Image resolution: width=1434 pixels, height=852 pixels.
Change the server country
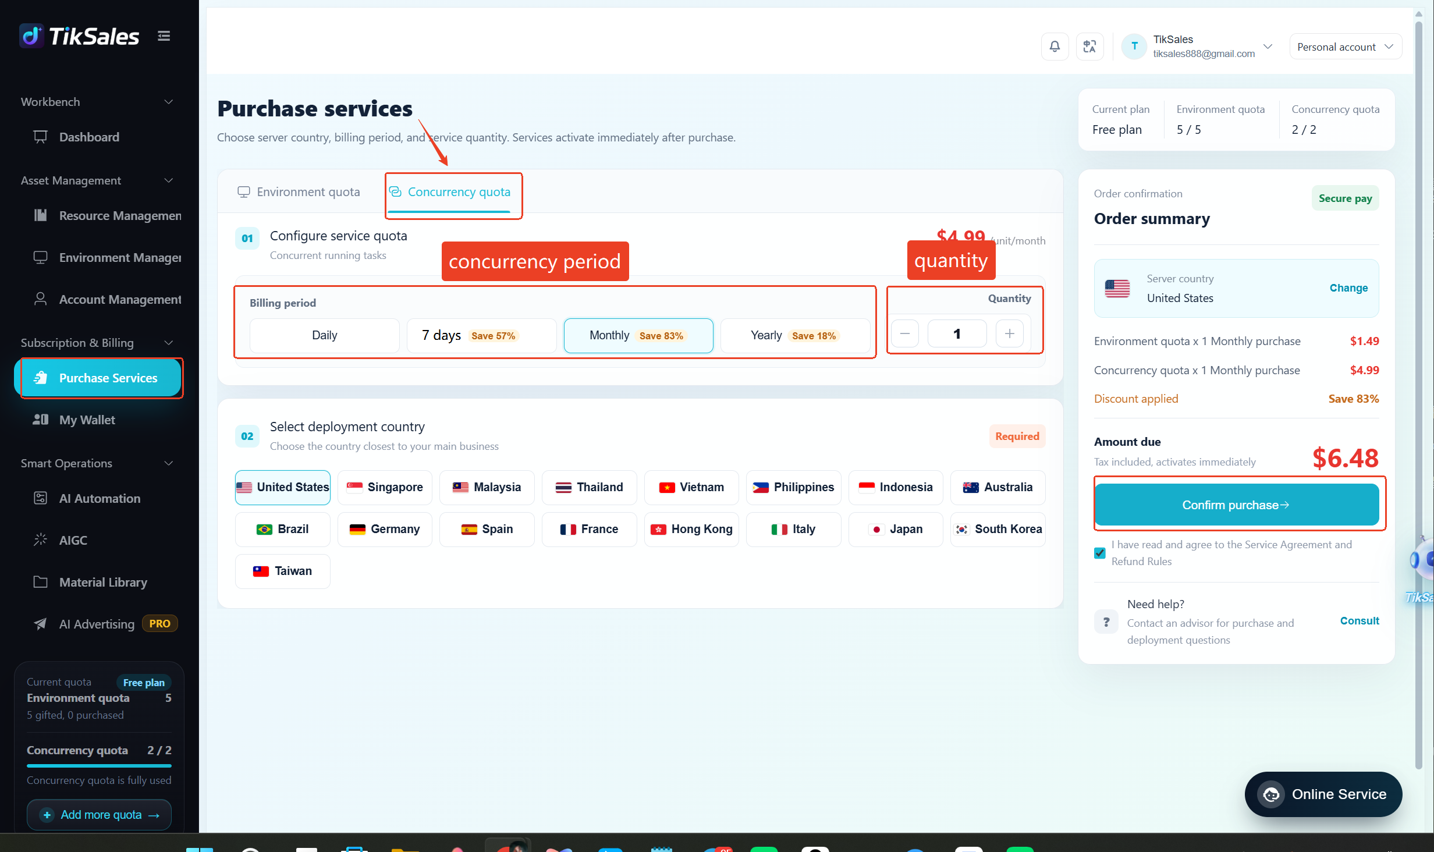[1348, 288]
